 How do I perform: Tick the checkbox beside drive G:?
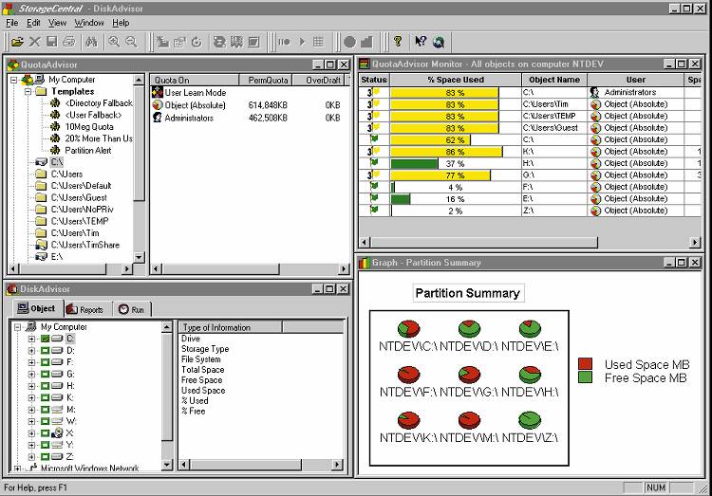[x=45, y=375]
